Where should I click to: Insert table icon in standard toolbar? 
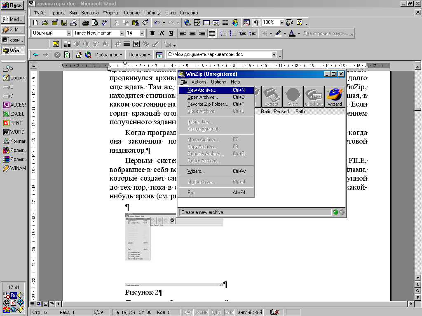(206, 23)
